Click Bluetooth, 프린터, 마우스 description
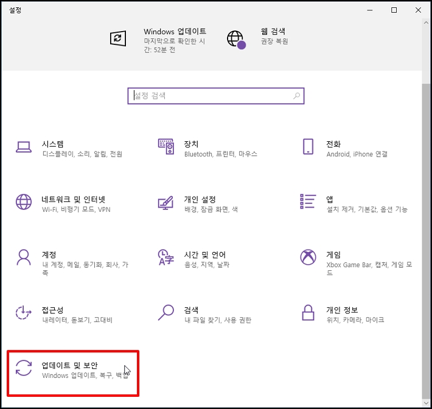Viewport: 432px width, 409px height. (x=221, y=154)
